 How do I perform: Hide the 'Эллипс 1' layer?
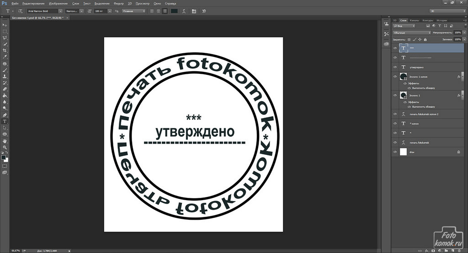pyautogui.click(x=395, y=95)
